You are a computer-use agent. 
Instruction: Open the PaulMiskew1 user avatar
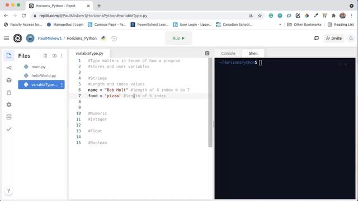pos(30,39)
